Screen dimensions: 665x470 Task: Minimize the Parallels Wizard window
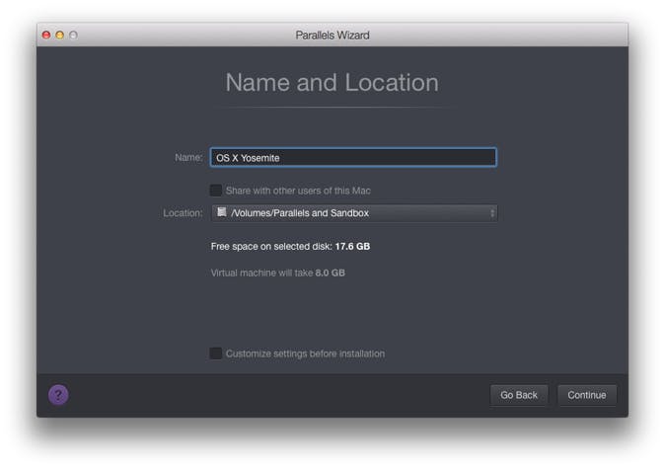tap(60, 35)
